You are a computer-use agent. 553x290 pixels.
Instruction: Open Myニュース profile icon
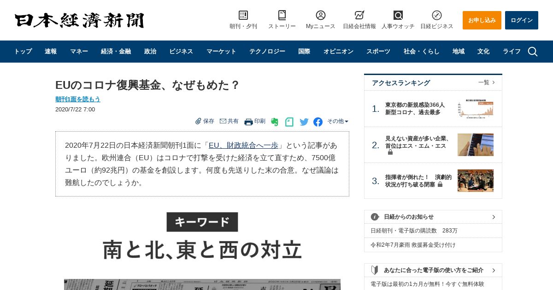click(321, 15)
